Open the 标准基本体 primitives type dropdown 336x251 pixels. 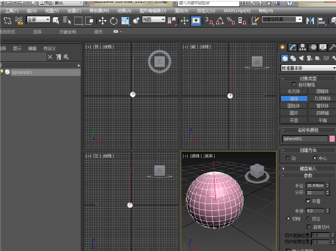coord(308,68)
